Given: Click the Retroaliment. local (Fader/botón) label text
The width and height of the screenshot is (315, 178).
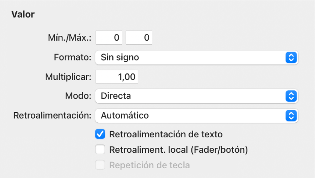Looking at the screenshot, I should pyautogui.click(x=179, y=150).
